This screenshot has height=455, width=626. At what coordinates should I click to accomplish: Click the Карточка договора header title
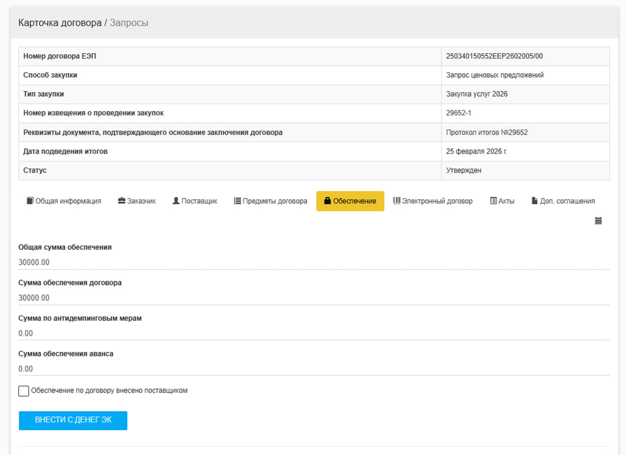tap(60, 23)
